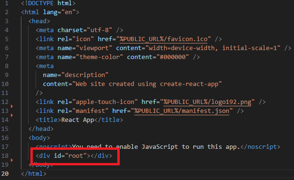Click the closing html tag
Screen dimensions: 294x180
coord(34,174)
